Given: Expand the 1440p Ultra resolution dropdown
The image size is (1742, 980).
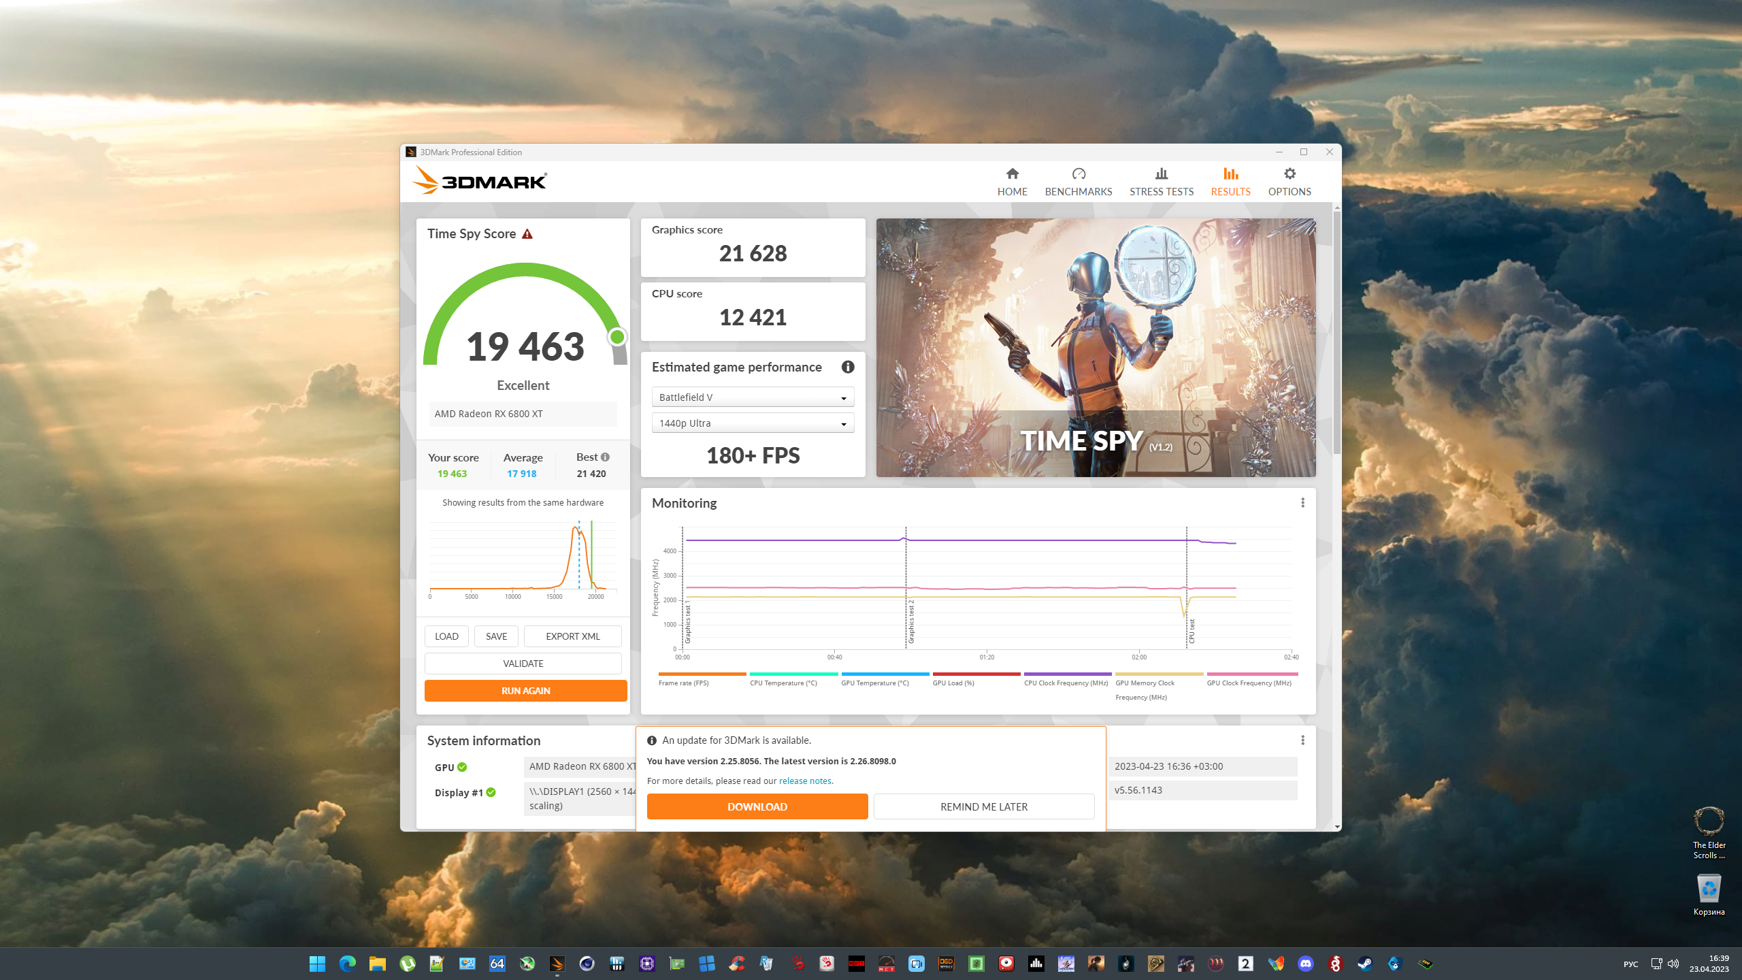Looking at the screenshot, I should pyautogui.click(x=753, y=423).
